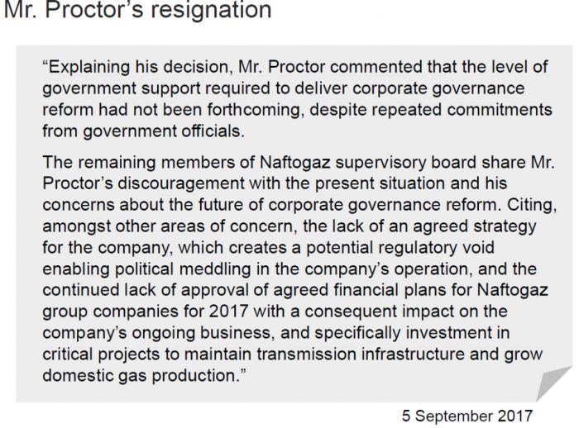
Task: Click the words 'critical projects'
Action: coord(101,354)
